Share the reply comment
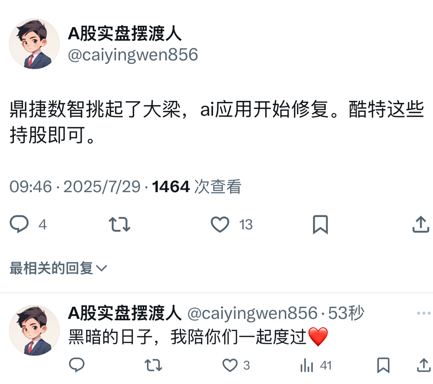Image resolution: width=433 pixels, height=384 pixels. click(x=424, y=365)
